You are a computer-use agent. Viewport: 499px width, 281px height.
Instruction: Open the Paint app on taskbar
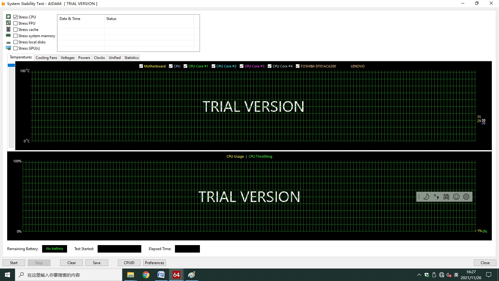(191, 275)
